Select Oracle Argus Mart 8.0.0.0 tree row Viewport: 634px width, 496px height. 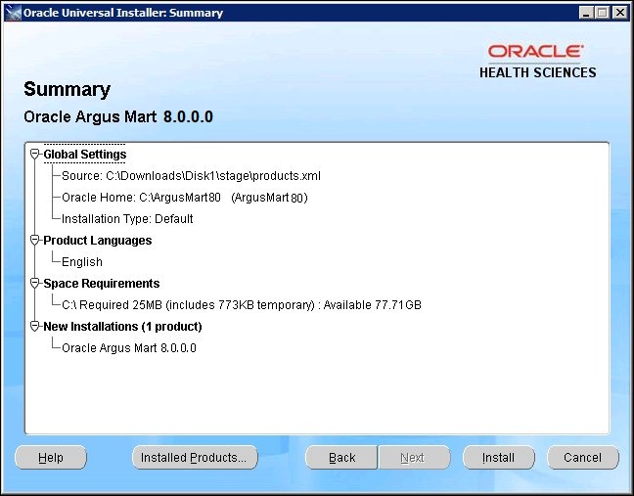pyautogui.click(x=129, y=347)
